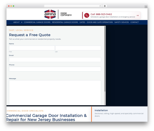The image size is (154, 131).
Task: Click the Commercial Garage Door Installation heading
Action: [x=47, y=118]
